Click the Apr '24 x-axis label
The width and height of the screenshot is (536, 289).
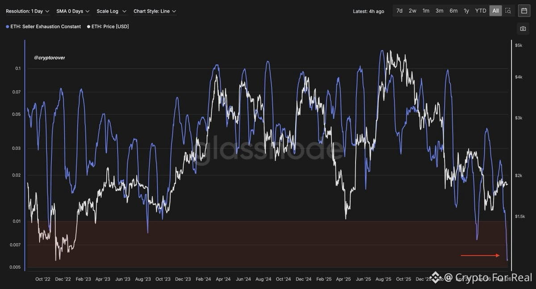pyautogui.click(x=223, y=279)
